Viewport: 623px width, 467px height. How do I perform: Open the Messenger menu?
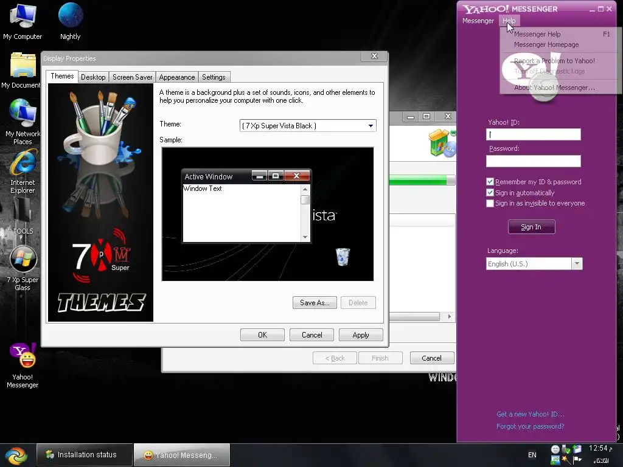point(478,21)
